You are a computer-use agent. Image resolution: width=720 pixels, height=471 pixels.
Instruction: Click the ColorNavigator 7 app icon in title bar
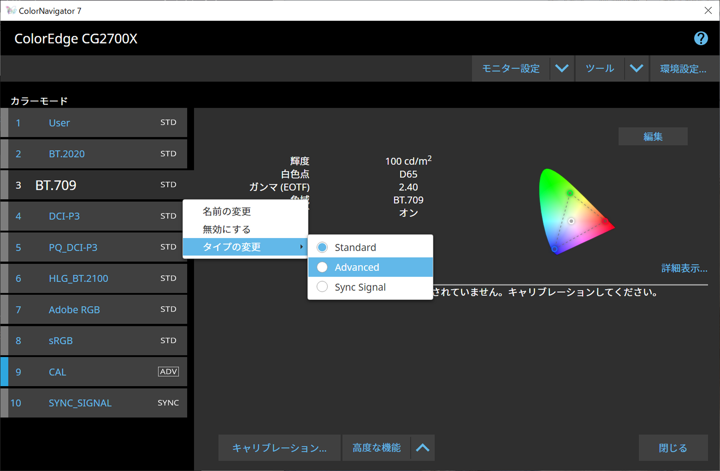[11, 10]
